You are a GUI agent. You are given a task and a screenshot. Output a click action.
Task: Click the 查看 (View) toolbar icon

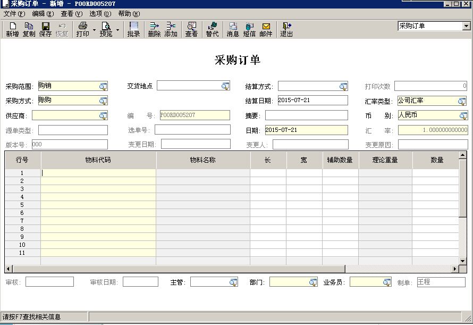pyautogui.click(x=191, y=30)
